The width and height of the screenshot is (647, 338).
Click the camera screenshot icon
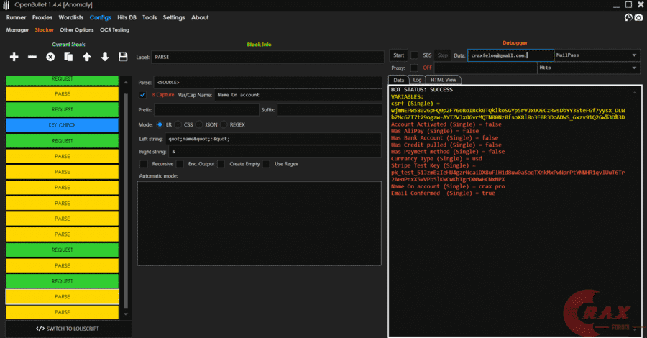[638, 17]
